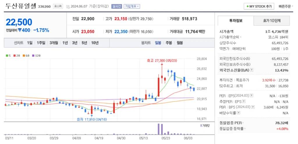Click 시가 value 23,050

click(88, 31)
